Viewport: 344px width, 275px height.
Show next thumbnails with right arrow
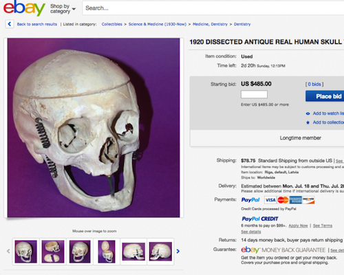tap(178, 252)
